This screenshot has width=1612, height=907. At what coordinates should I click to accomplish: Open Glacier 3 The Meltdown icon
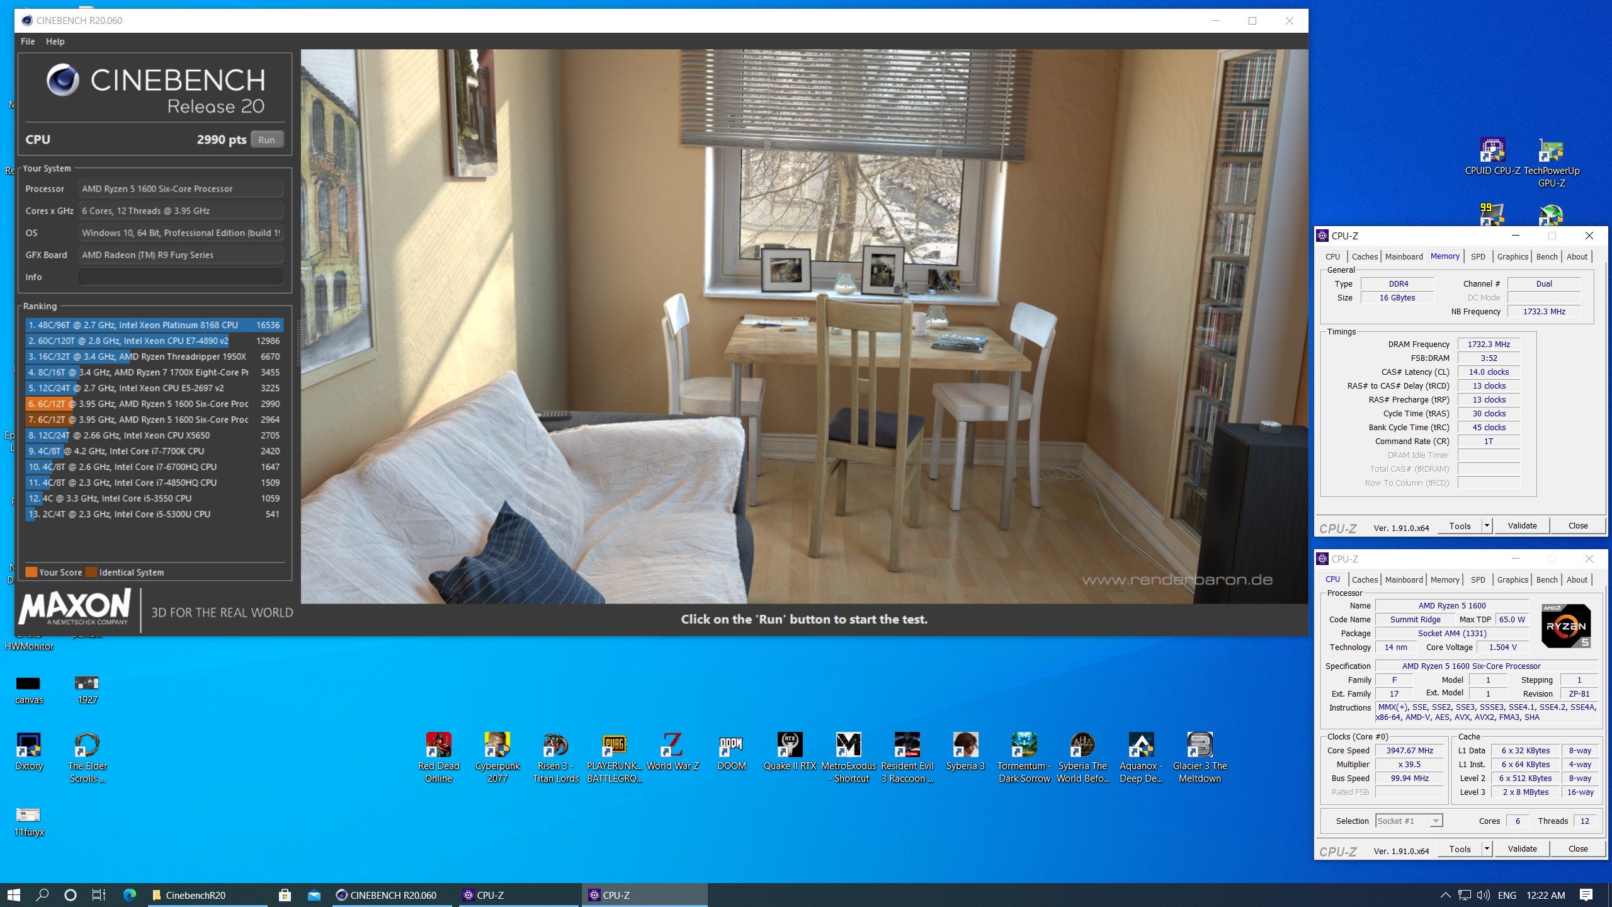click(1200, 758)
